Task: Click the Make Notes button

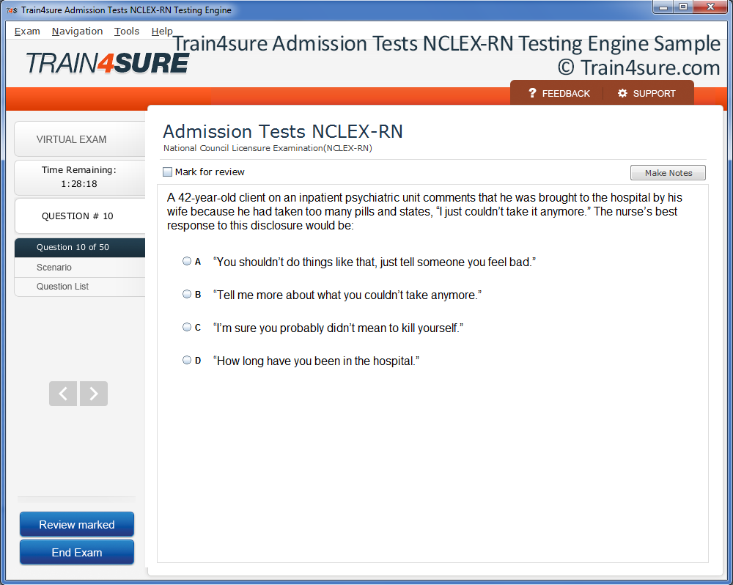Action: 668,172
